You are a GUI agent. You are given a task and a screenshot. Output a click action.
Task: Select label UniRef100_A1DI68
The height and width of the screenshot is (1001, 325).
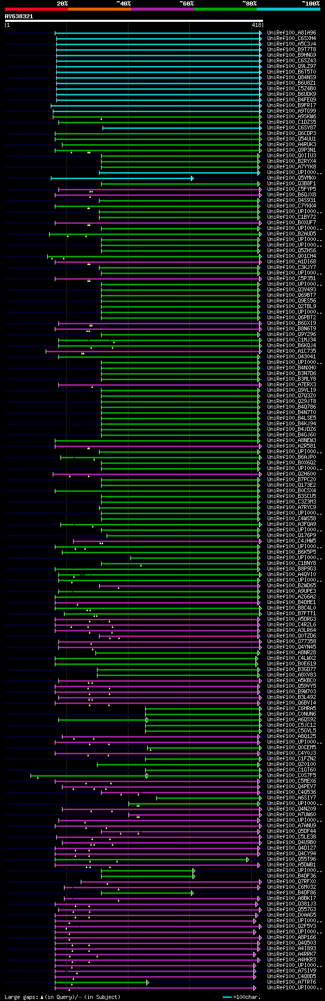291,261
